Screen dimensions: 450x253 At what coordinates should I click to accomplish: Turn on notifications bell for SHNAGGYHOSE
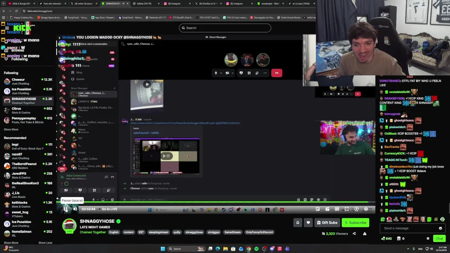[297, 222]
